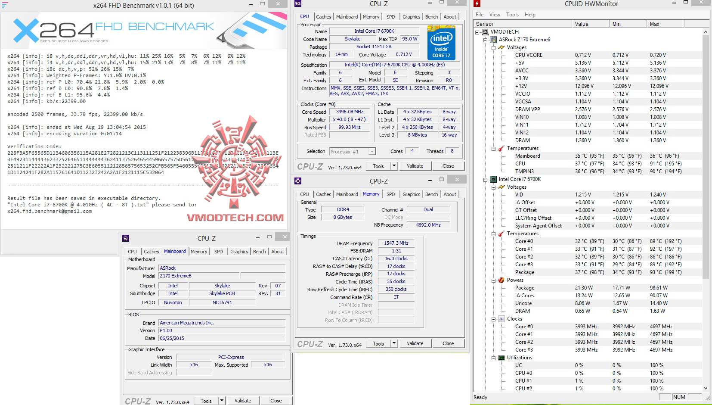
Task: Click the Z170 Extreme6 model field in CPU-Z
Action: click(x=199, y=276)
